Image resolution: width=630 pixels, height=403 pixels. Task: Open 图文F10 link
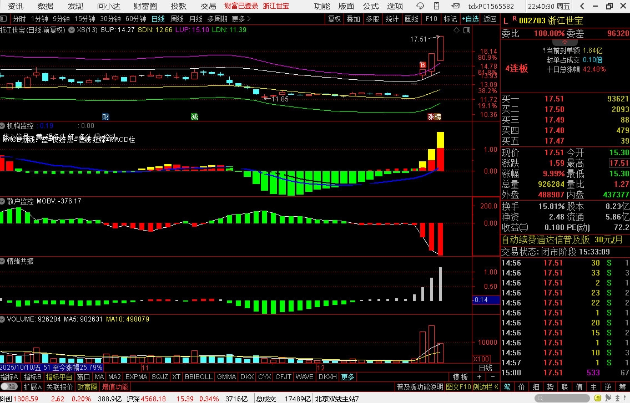point(458,387)
